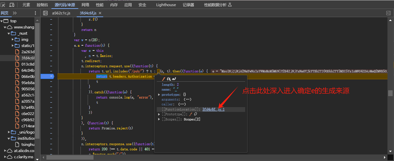Screen dimensions: 394x161
Task: Click code editor vertical scrollbar thumb
Action: click(390, 93)
